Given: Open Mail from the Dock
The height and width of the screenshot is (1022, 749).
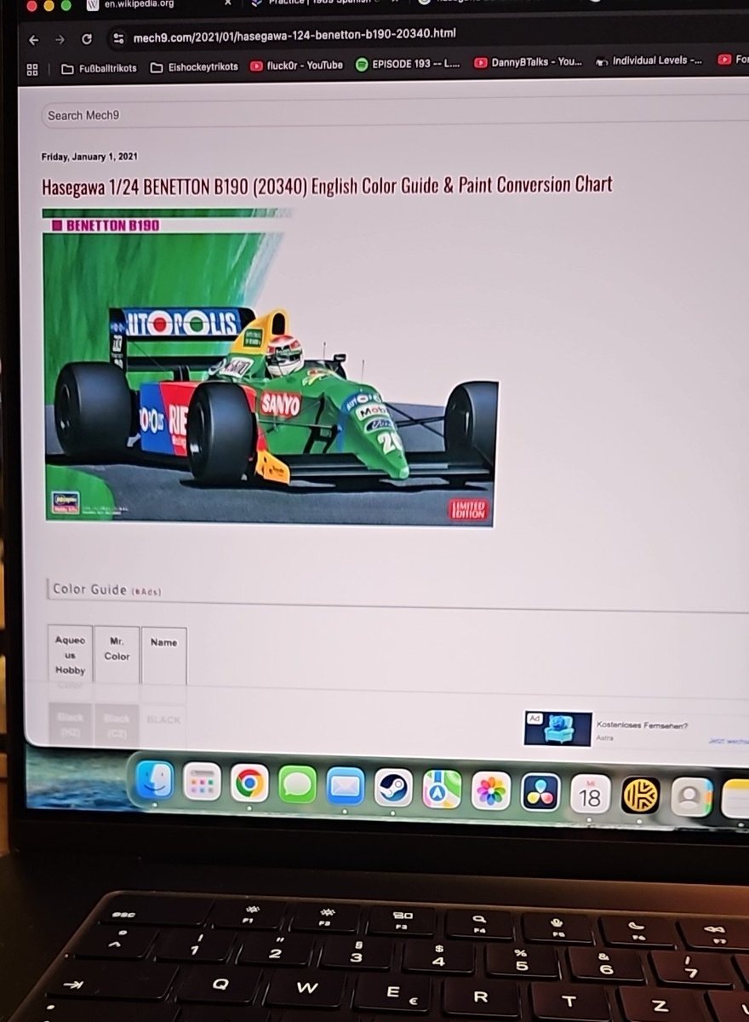Looking at the screenshot, I should tap(345, 786).
